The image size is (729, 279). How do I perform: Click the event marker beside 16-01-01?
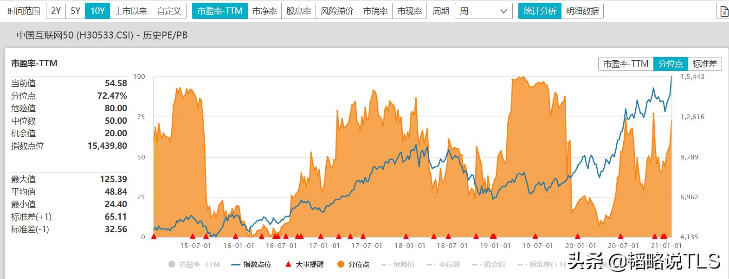tap(235, 236)
